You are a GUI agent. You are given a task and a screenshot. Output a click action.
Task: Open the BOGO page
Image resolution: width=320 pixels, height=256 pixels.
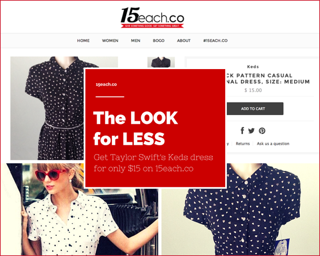[x=158, y=41]
